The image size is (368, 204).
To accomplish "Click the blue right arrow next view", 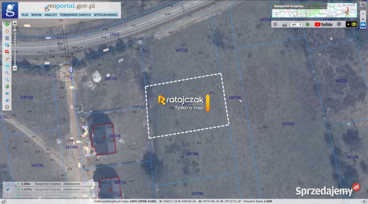I will coord(7,100).
